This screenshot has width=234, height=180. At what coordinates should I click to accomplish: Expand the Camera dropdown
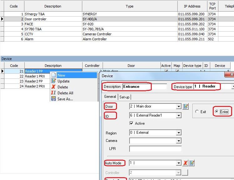click(179, 141)
